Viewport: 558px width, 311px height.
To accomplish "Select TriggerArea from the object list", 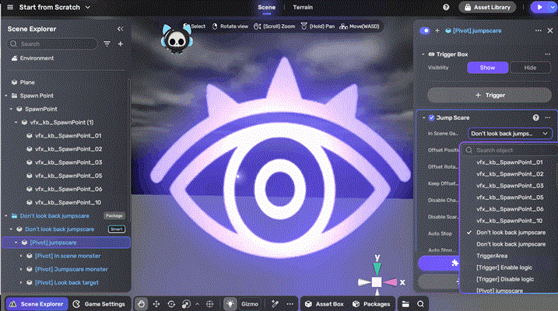I will [x=494, y=255].
